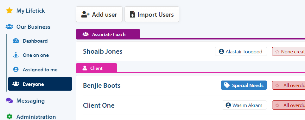
Task: Click the All overdue badge for Client One
Action: click(x=289, y=105)
